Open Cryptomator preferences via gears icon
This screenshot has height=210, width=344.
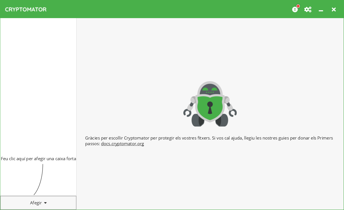pyautogui.click(x=308, y=9)
